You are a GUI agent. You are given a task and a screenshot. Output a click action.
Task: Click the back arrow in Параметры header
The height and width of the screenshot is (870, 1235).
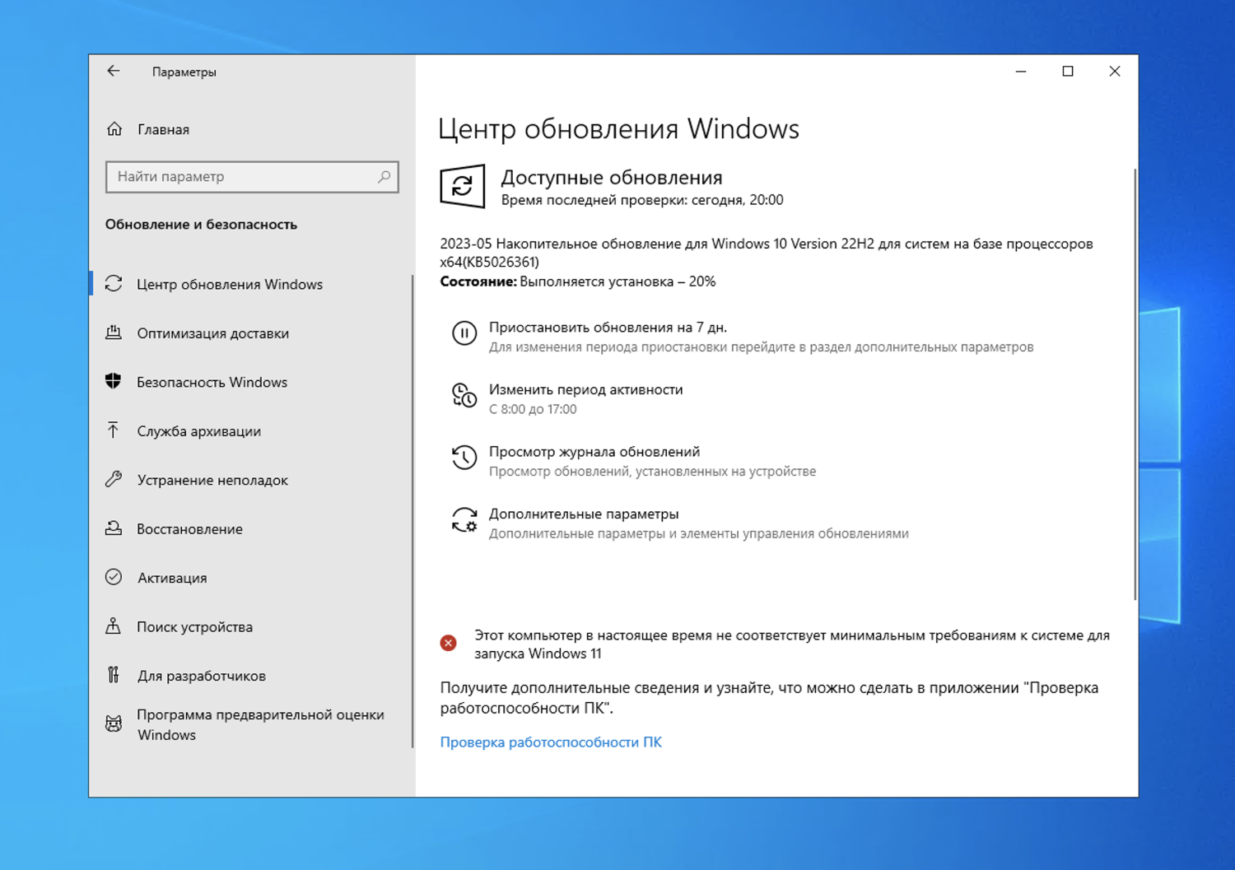(114, 72)
